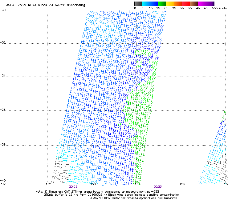Click the '25' legend scale value

[x=174, y=8]
